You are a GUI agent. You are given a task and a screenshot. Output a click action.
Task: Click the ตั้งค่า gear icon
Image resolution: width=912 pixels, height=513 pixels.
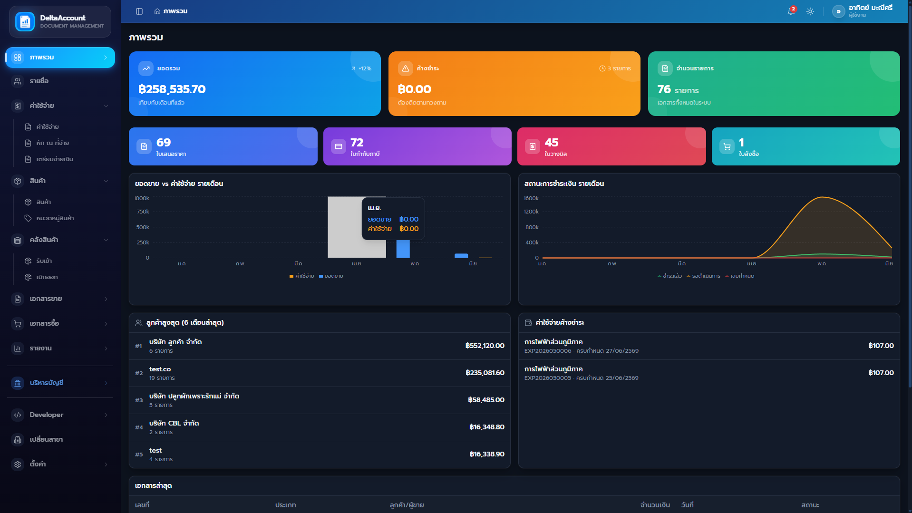pos(18,465)
